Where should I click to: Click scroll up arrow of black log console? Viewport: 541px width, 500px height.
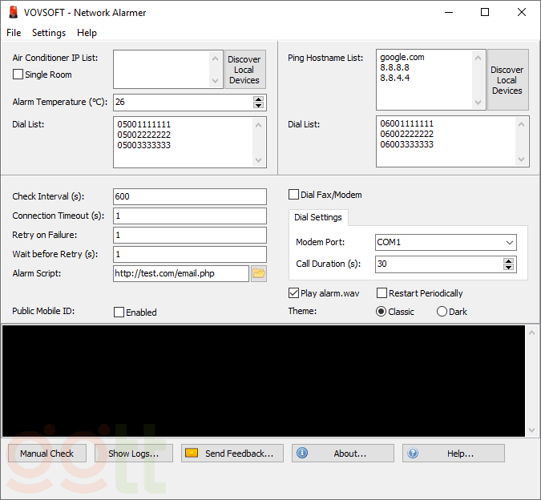531,333
